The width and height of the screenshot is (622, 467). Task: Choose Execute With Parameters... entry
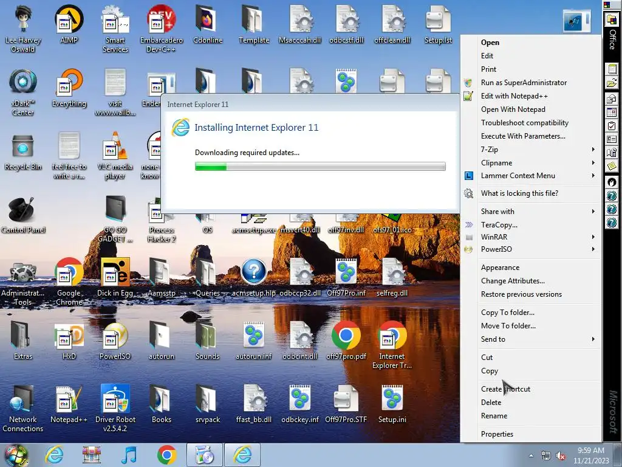pyautogui.click(x=531, y=136)
